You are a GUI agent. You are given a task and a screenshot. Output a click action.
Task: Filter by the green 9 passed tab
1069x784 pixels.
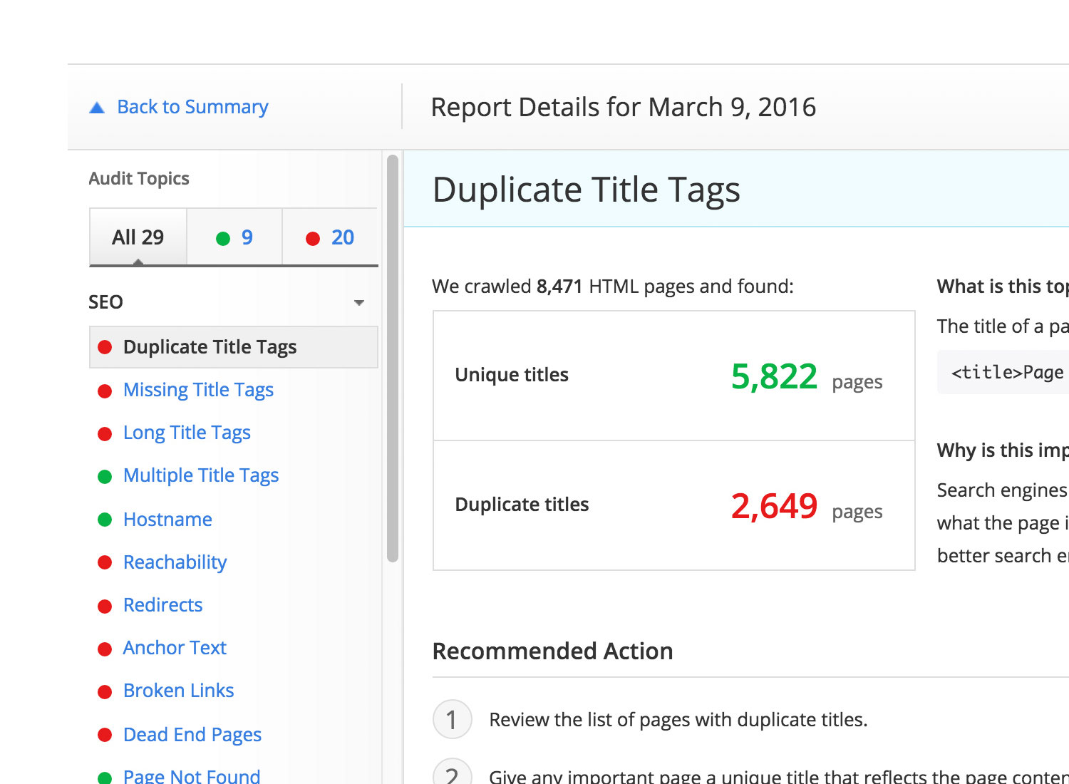pyautogui.click(x=234, y=237)
